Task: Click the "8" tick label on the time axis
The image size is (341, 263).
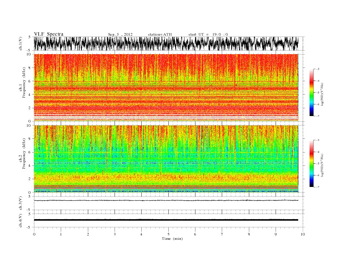Action: click(249, 234)
